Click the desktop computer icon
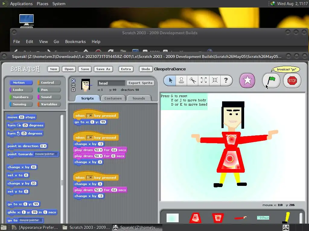 [27, 21]
